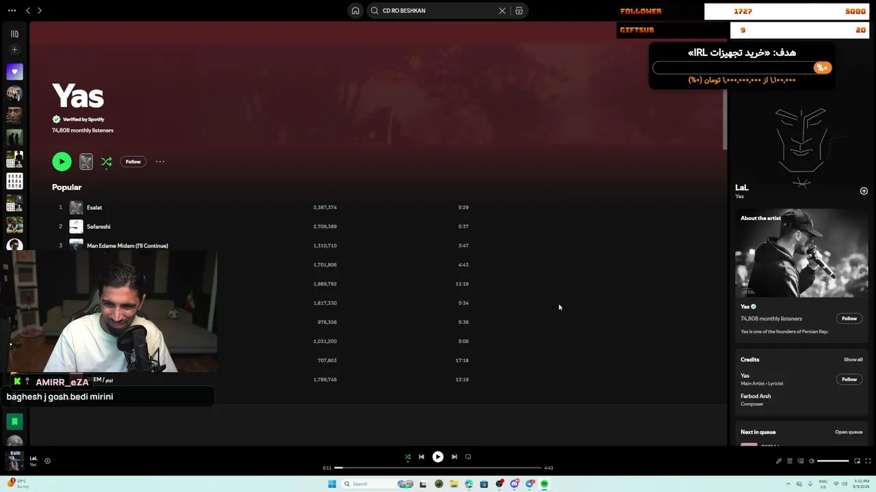Viewport: 876px width, 492px height.
Task: Open the mini player icon
Action: 858,461
